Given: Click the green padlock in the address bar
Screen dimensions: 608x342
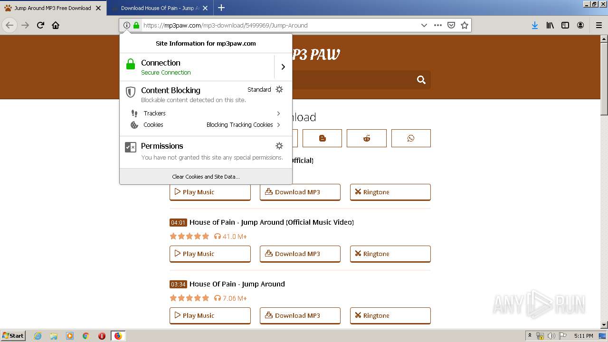Looking at the screenshot, I should [x=136, y=25].
